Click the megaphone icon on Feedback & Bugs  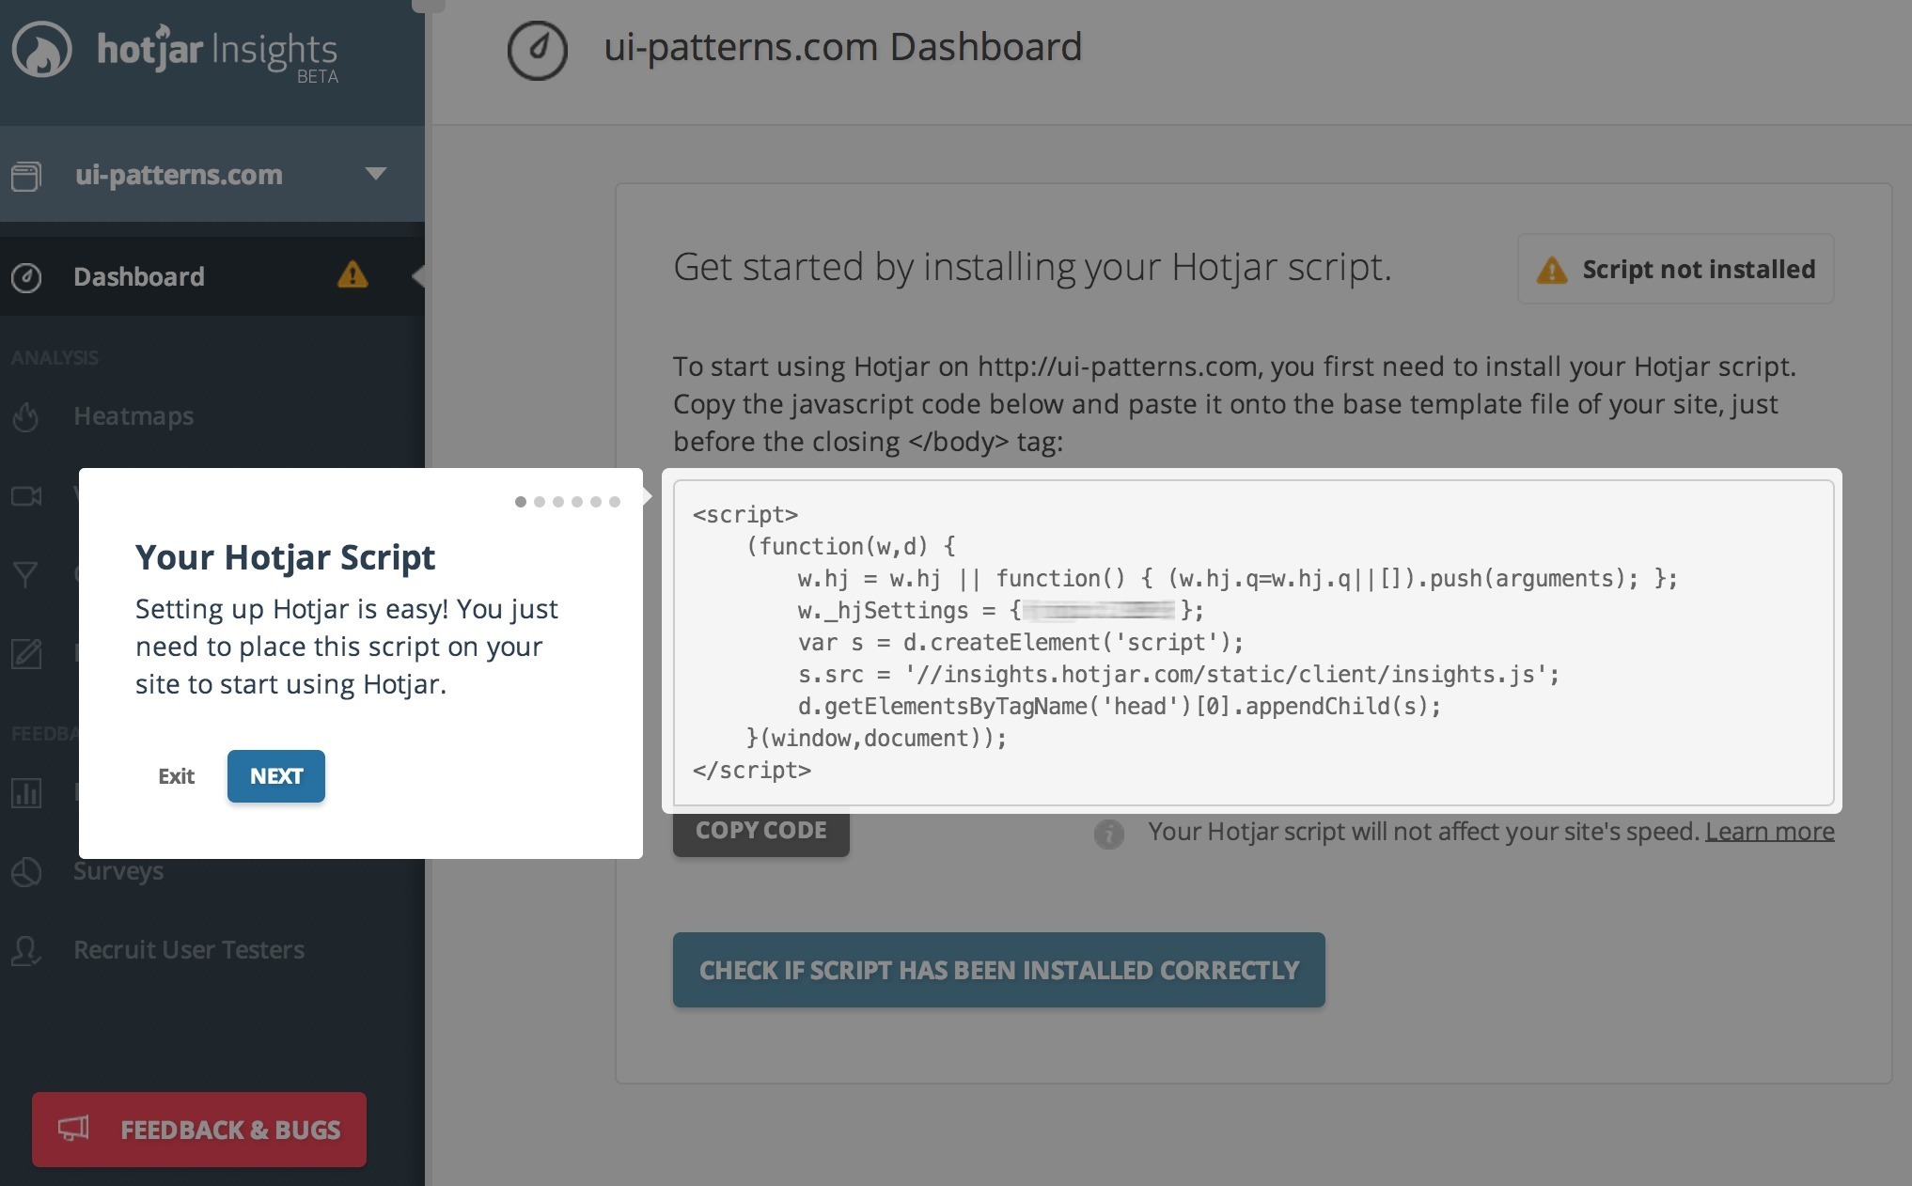[73, 1129]
